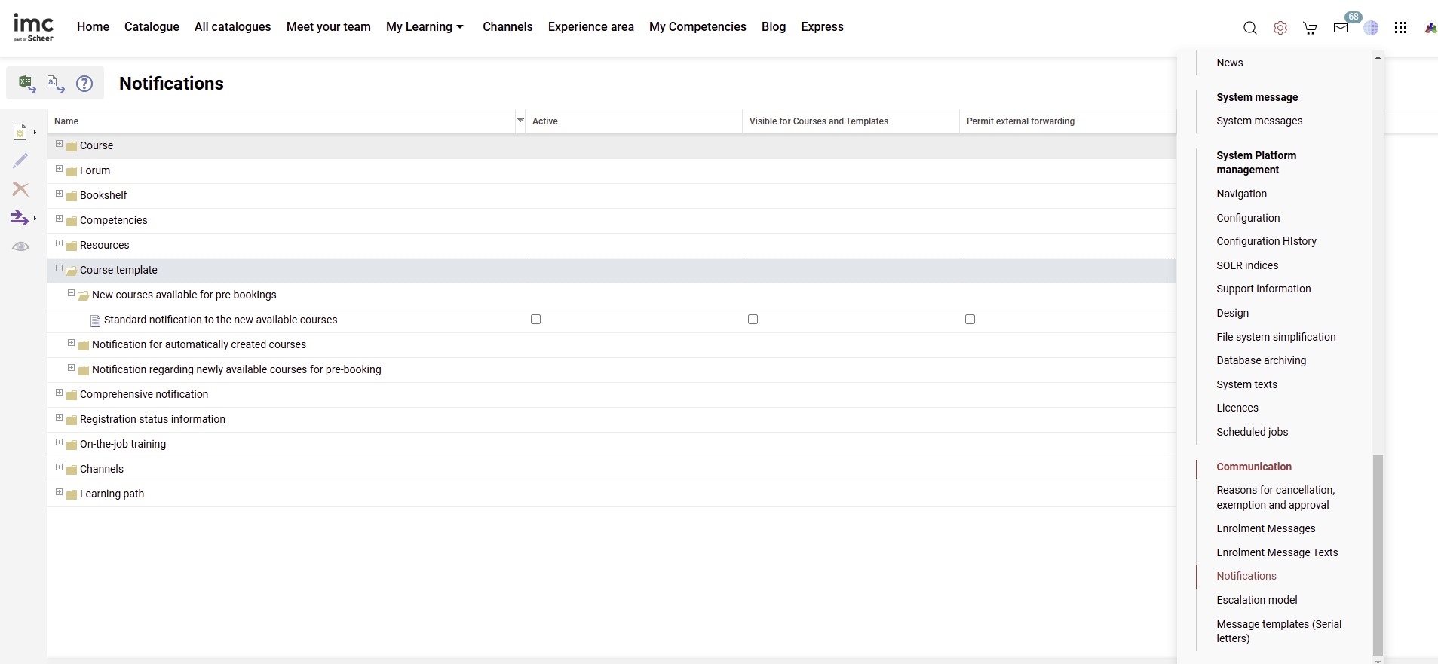Enable Active checkbox for standard notification
Screen dimensions: 1438x664
(x=535, y=320)
